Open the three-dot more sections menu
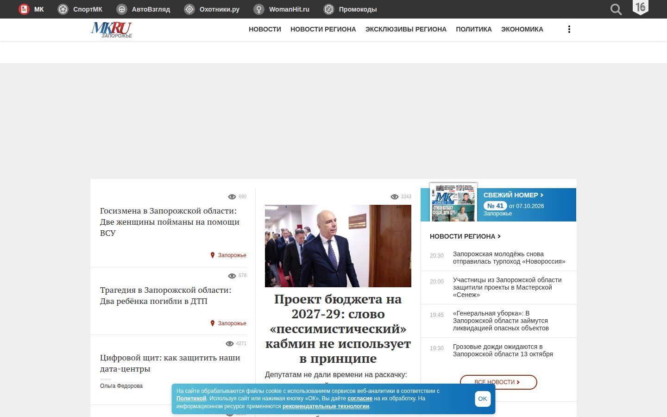The height and width of the screenshot is (417, 667). click(569, 29)
